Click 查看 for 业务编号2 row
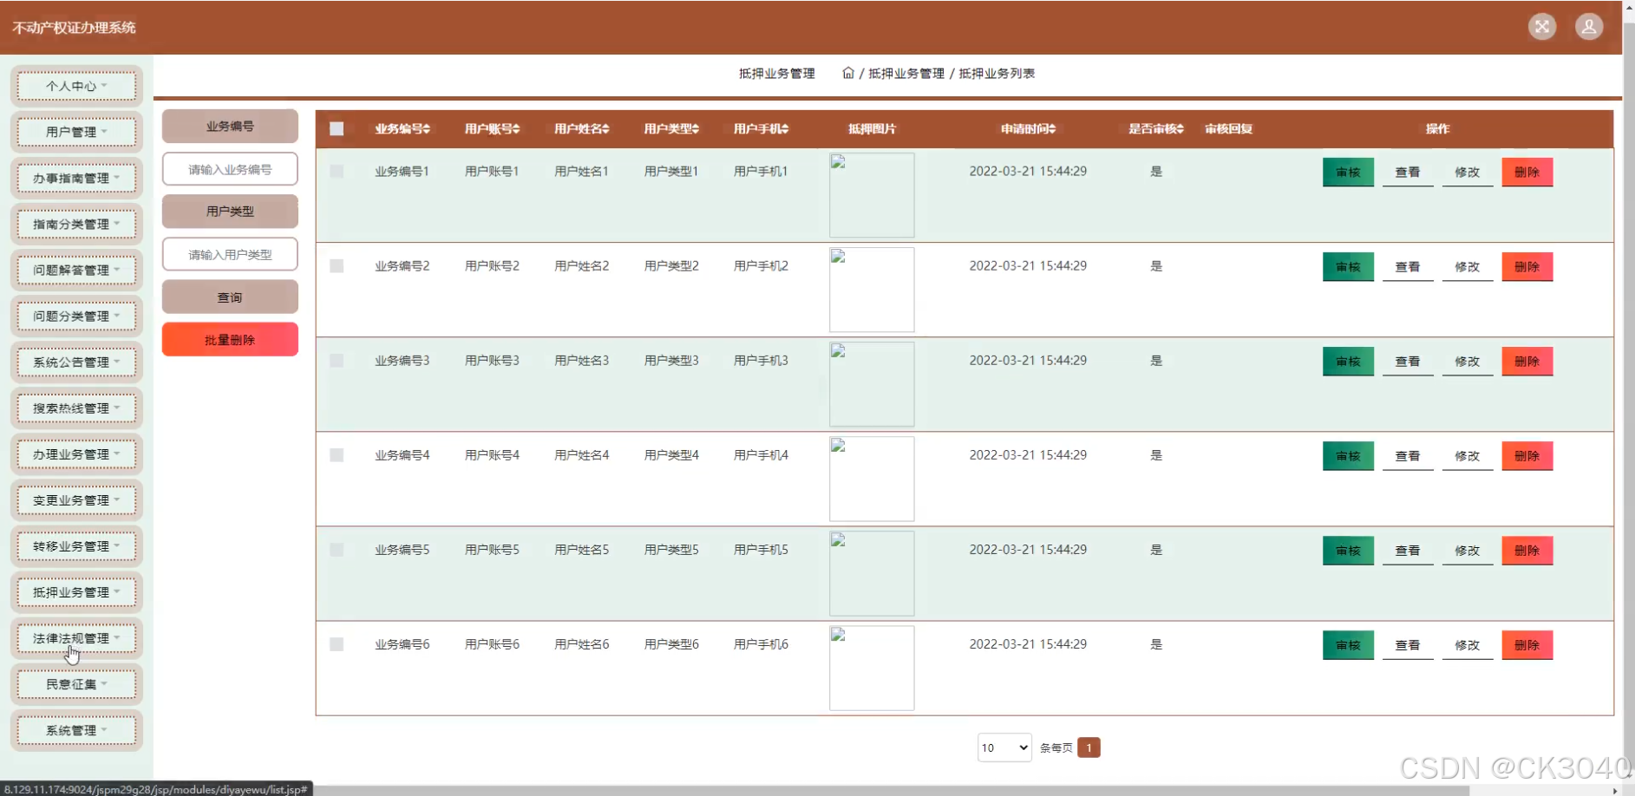The image size is (1635, 796). pyautogui.click(x=1408, y=266)
